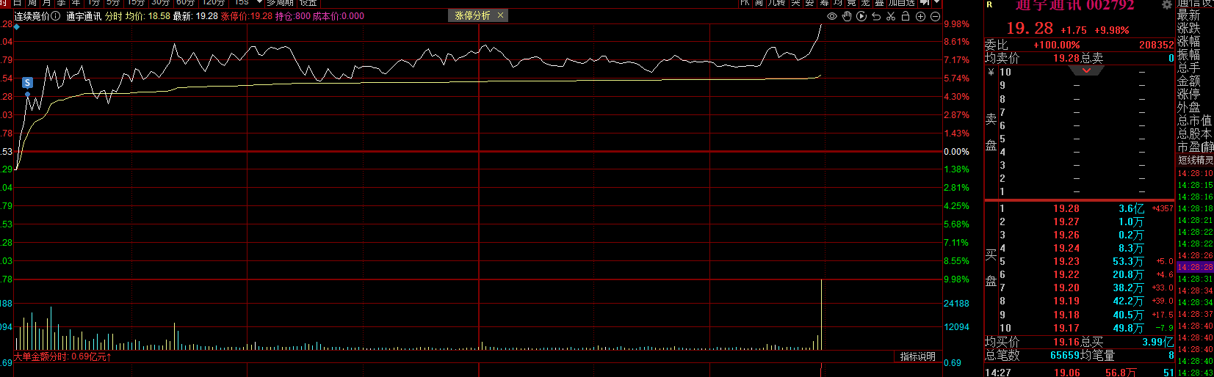
Task: Click the circular play replay icon
Action: coord(861,16)
